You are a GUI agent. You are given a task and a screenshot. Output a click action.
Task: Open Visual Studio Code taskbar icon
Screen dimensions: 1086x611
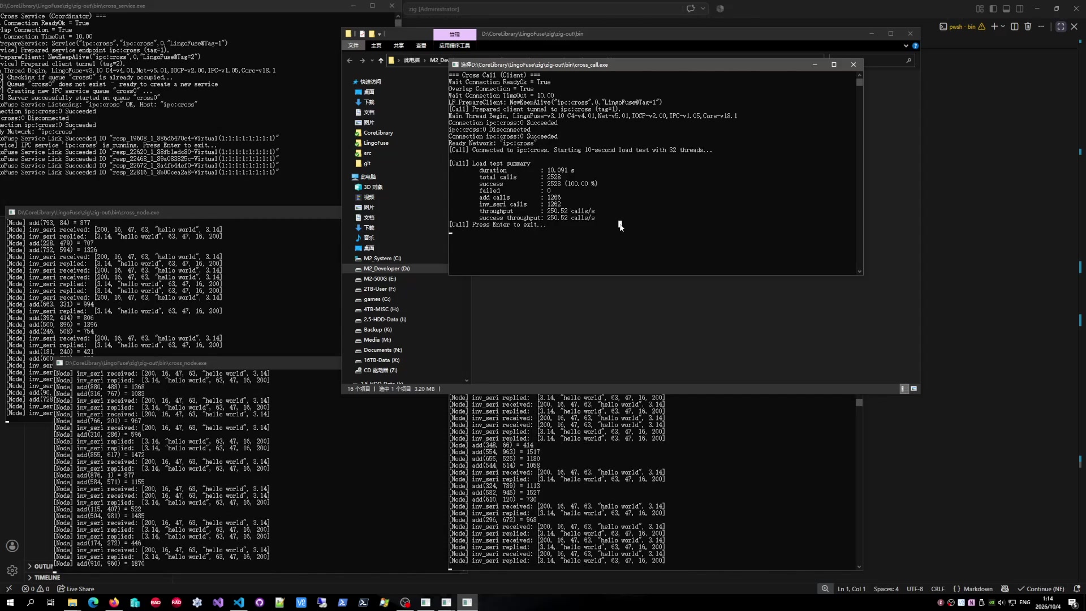click(x=239, y=603)
